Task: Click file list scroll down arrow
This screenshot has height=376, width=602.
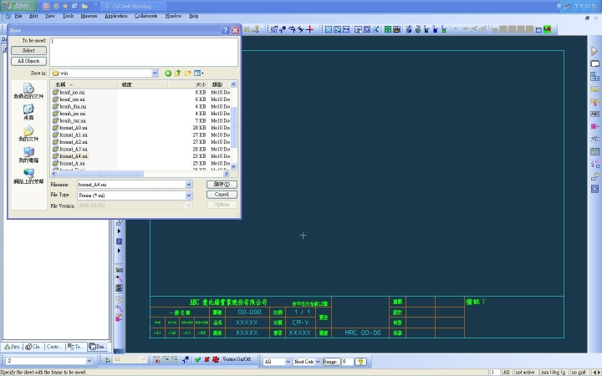Action: coord(233,166)
